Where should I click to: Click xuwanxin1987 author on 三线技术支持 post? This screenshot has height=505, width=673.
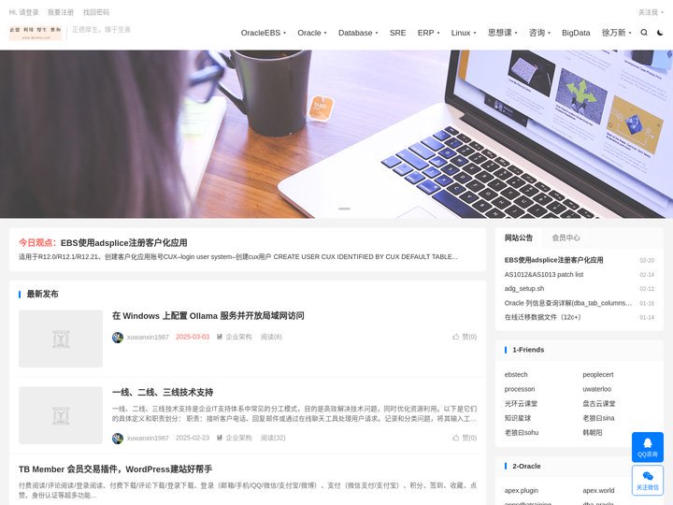point(148,438)
